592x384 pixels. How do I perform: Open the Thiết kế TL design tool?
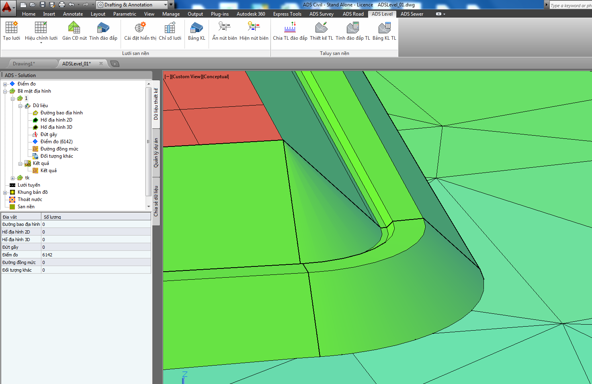coord(321,31)
